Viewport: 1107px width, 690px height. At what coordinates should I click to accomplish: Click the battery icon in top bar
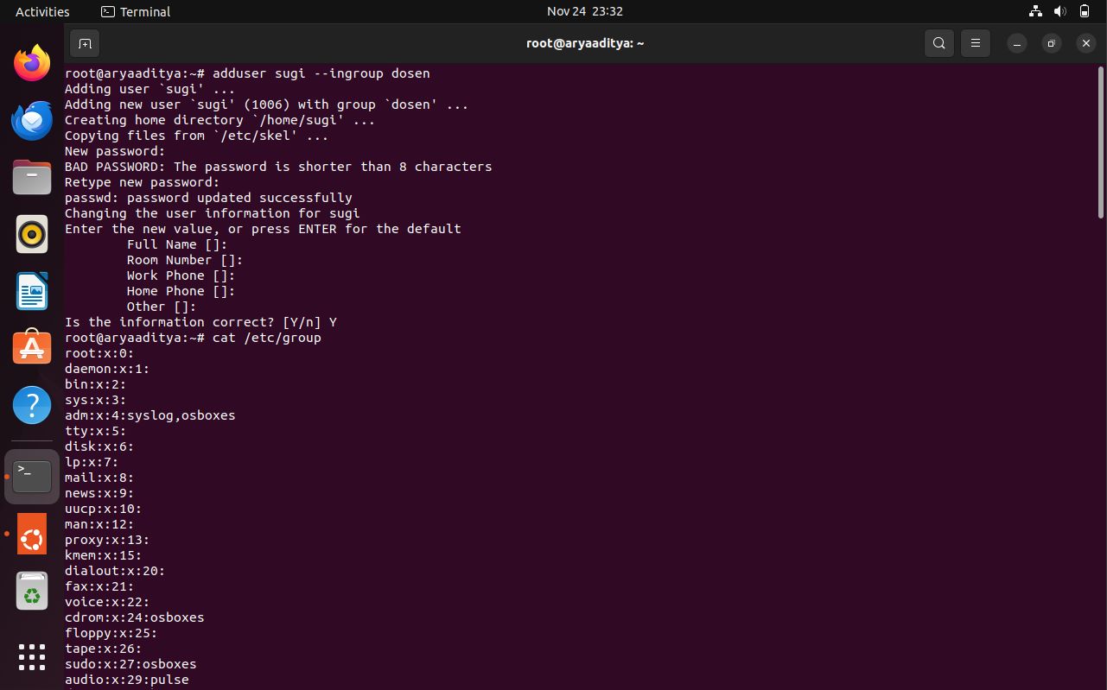(1085, 11)
